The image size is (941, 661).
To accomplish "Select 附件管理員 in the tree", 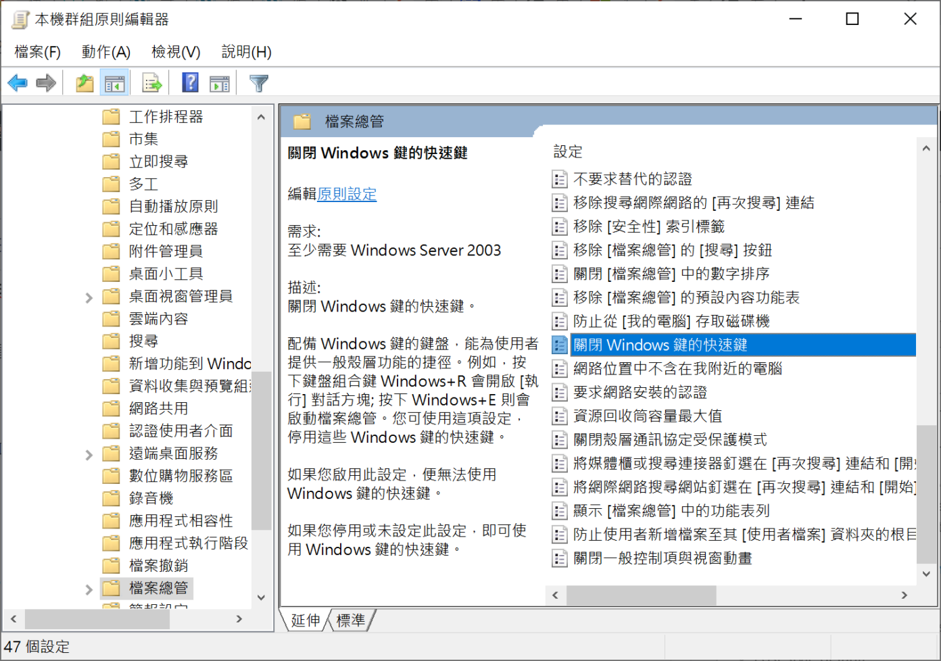I will tap(166, 251).
